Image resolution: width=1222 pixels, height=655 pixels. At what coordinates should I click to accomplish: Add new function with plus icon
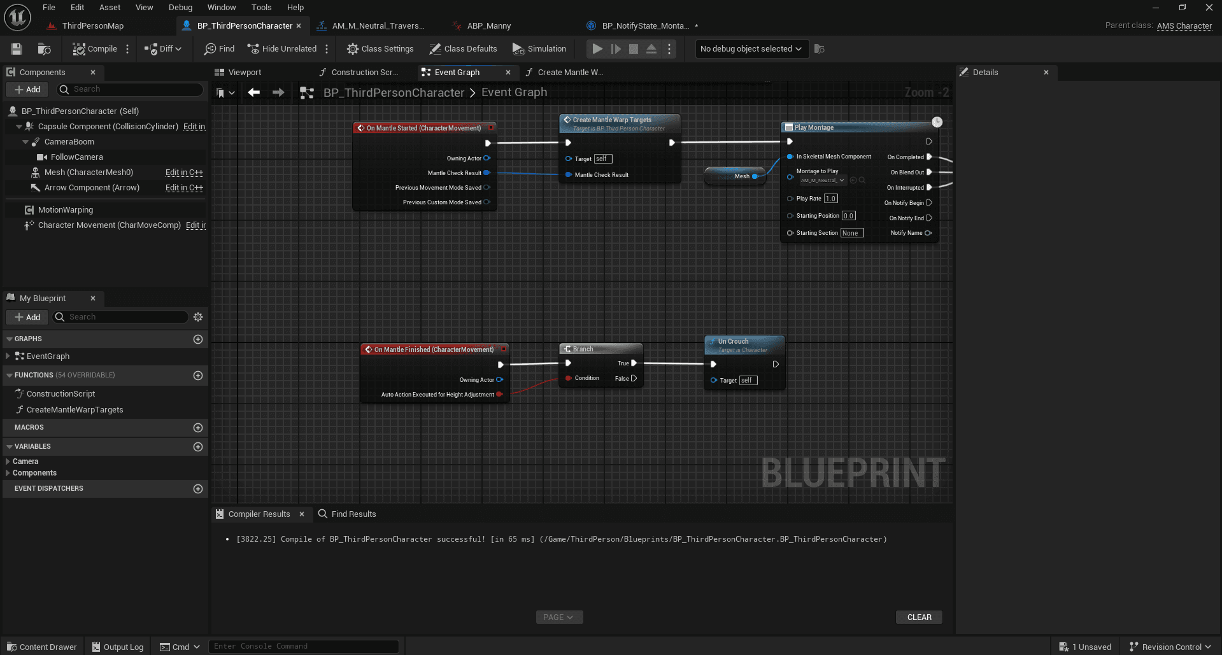click(198, 376)
